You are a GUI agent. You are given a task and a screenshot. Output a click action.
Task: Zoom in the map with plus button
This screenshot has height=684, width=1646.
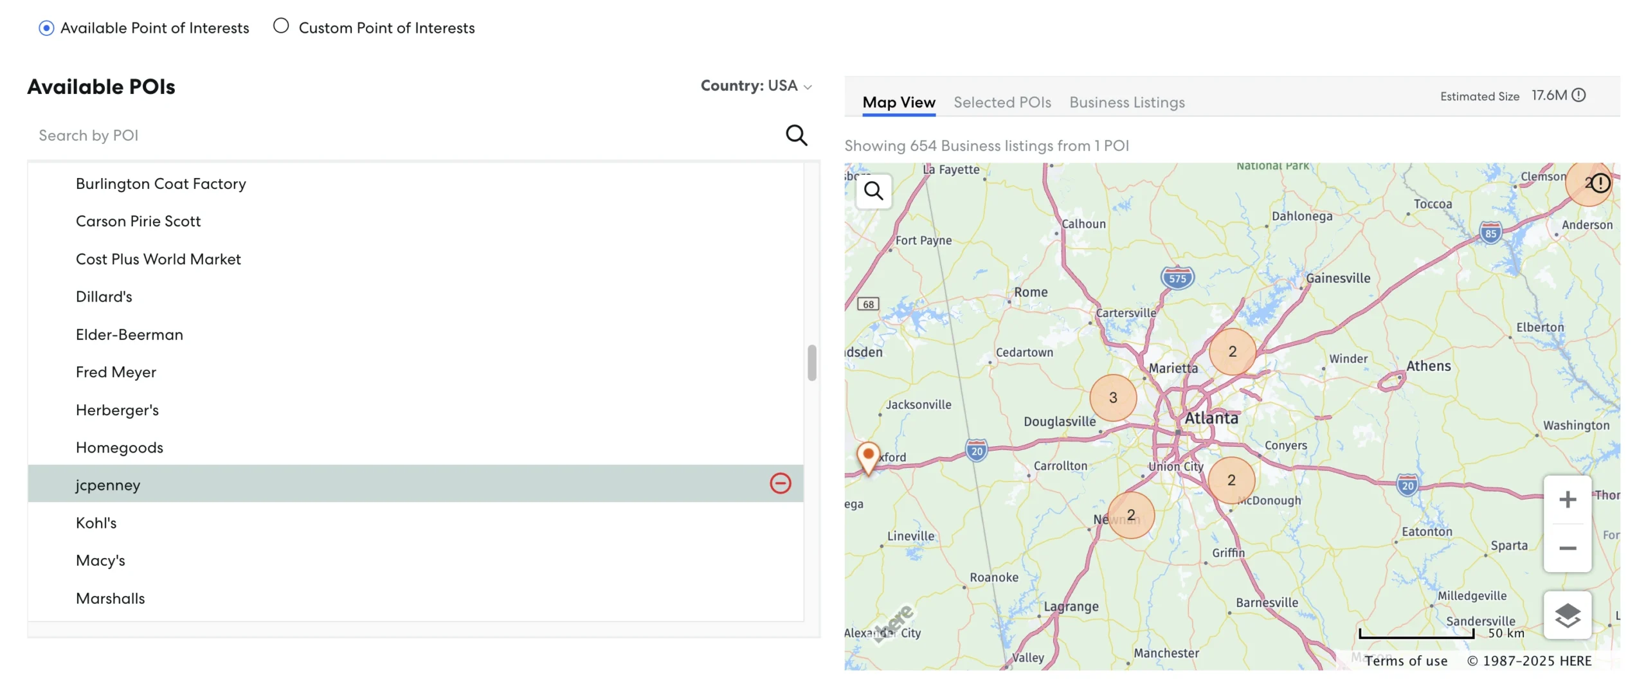[x=1567, y=500]
